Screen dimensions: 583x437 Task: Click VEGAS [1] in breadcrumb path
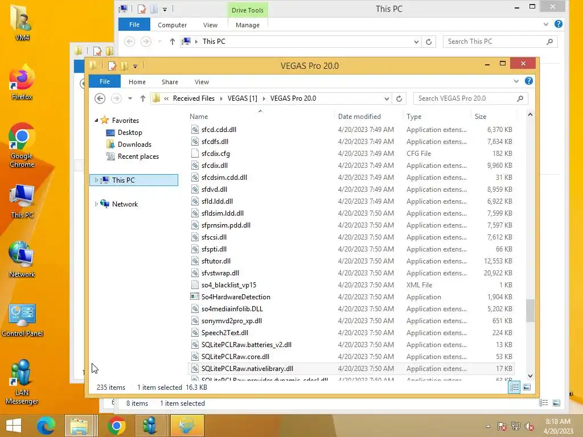tap(243, 98)
